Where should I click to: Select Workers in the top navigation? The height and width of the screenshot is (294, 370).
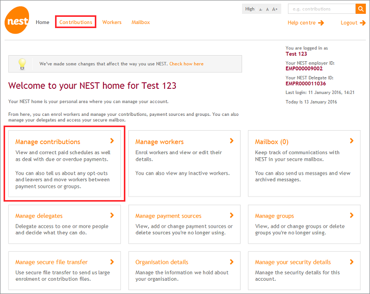[x=112, y=22]
